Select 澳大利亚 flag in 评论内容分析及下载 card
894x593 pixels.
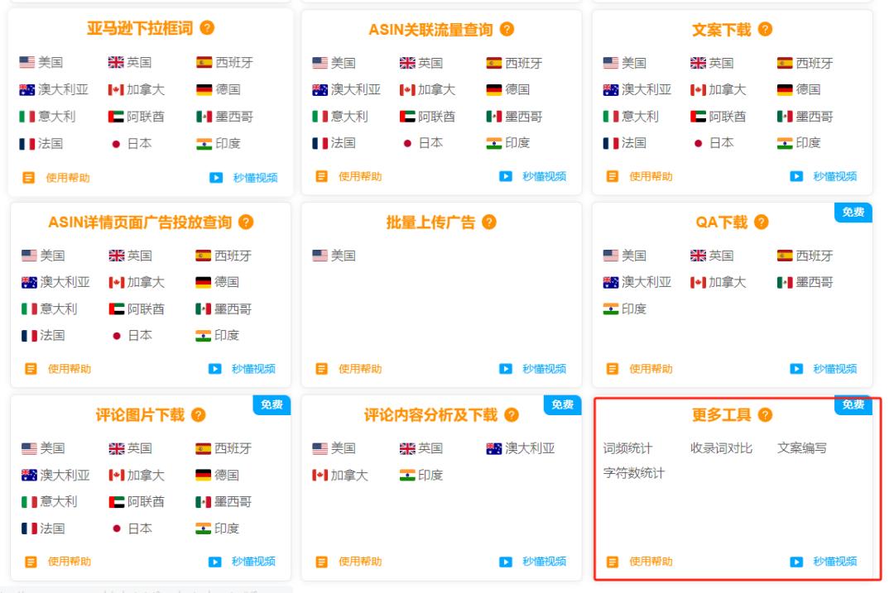click(x=493, y=448)
